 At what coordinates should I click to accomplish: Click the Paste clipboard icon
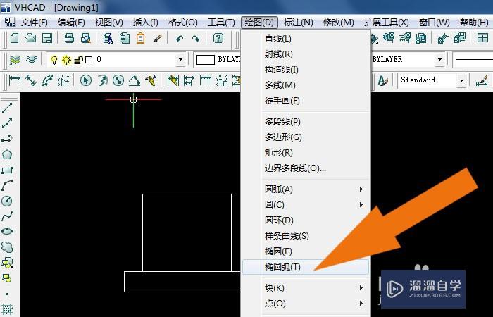coord(141,38)
